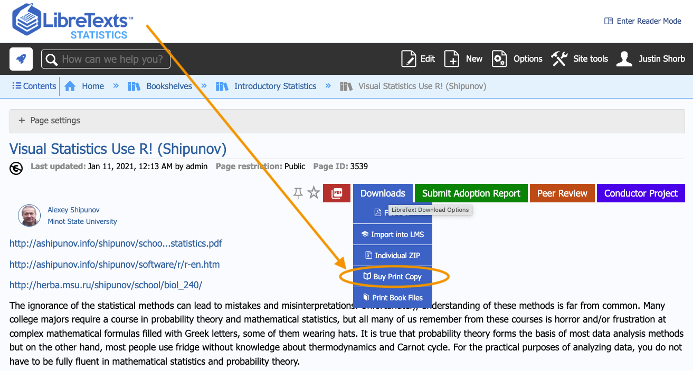
Task: Click the red PDF download icon
Action: click(x=337, y=193)
